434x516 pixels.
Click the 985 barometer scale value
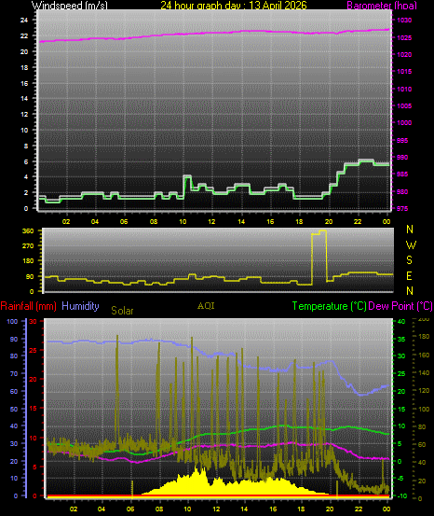[402, 174]
